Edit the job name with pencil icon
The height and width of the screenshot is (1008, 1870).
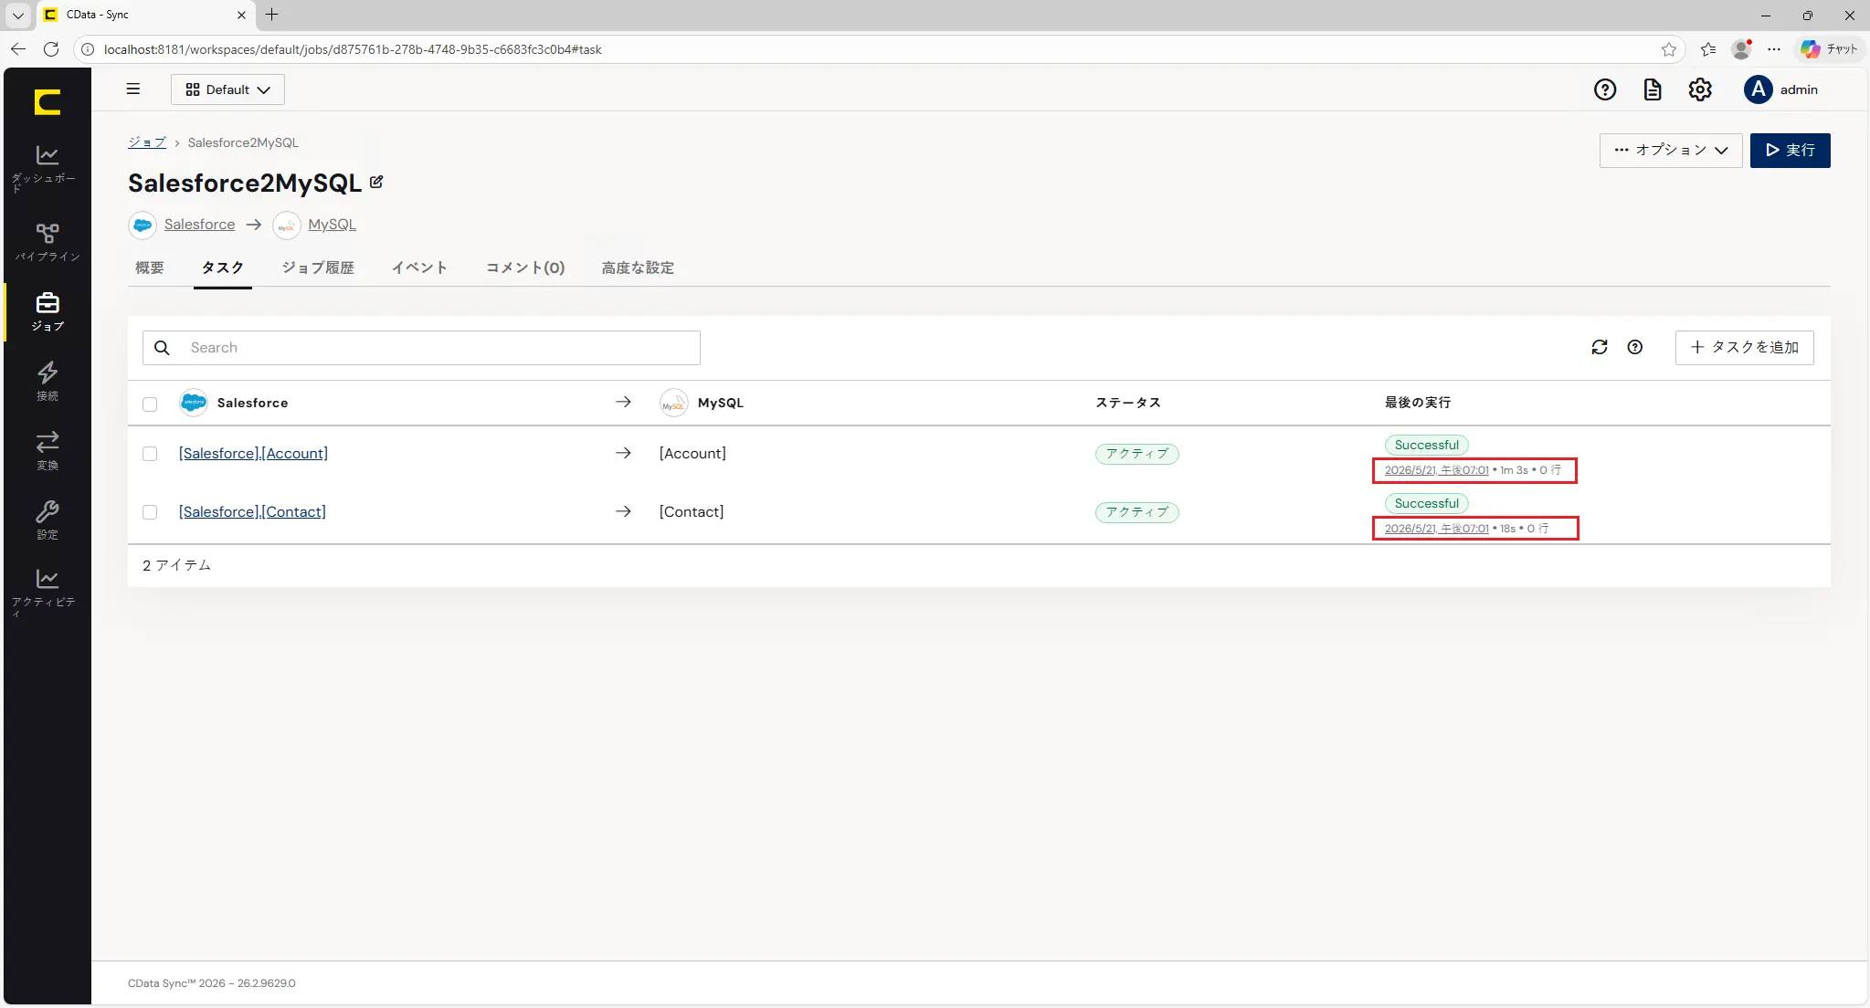[376, 183]
